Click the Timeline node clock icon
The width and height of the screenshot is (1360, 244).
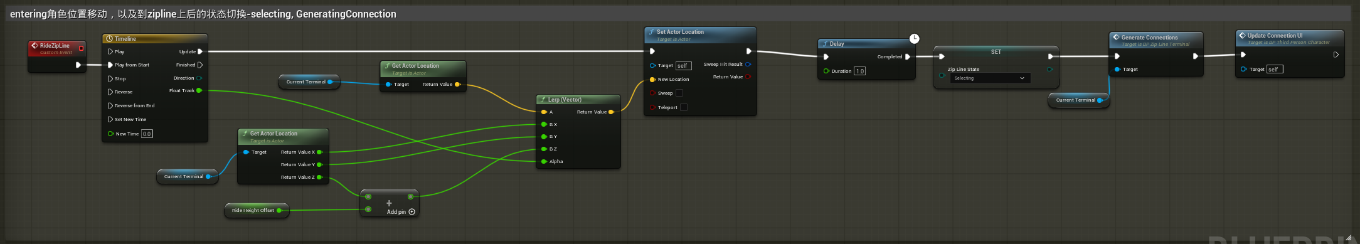(110, 39)
